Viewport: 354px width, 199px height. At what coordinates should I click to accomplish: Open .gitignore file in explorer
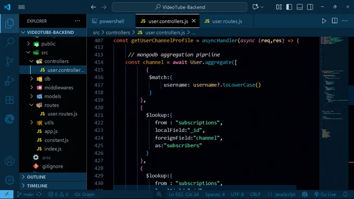point(52,166)
